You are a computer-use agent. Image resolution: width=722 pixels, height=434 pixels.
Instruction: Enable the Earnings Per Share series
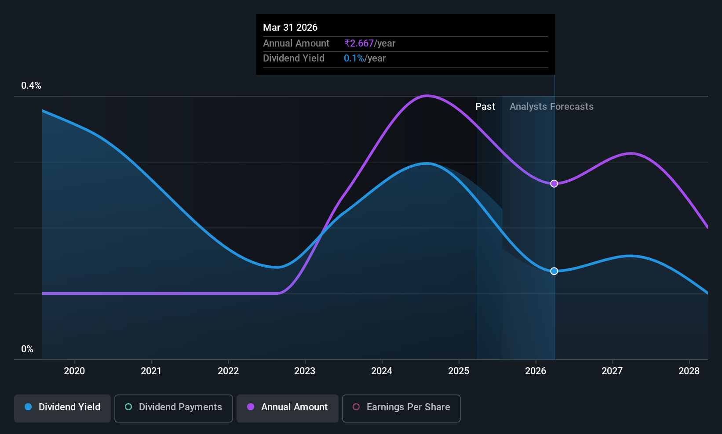[401, 409]
